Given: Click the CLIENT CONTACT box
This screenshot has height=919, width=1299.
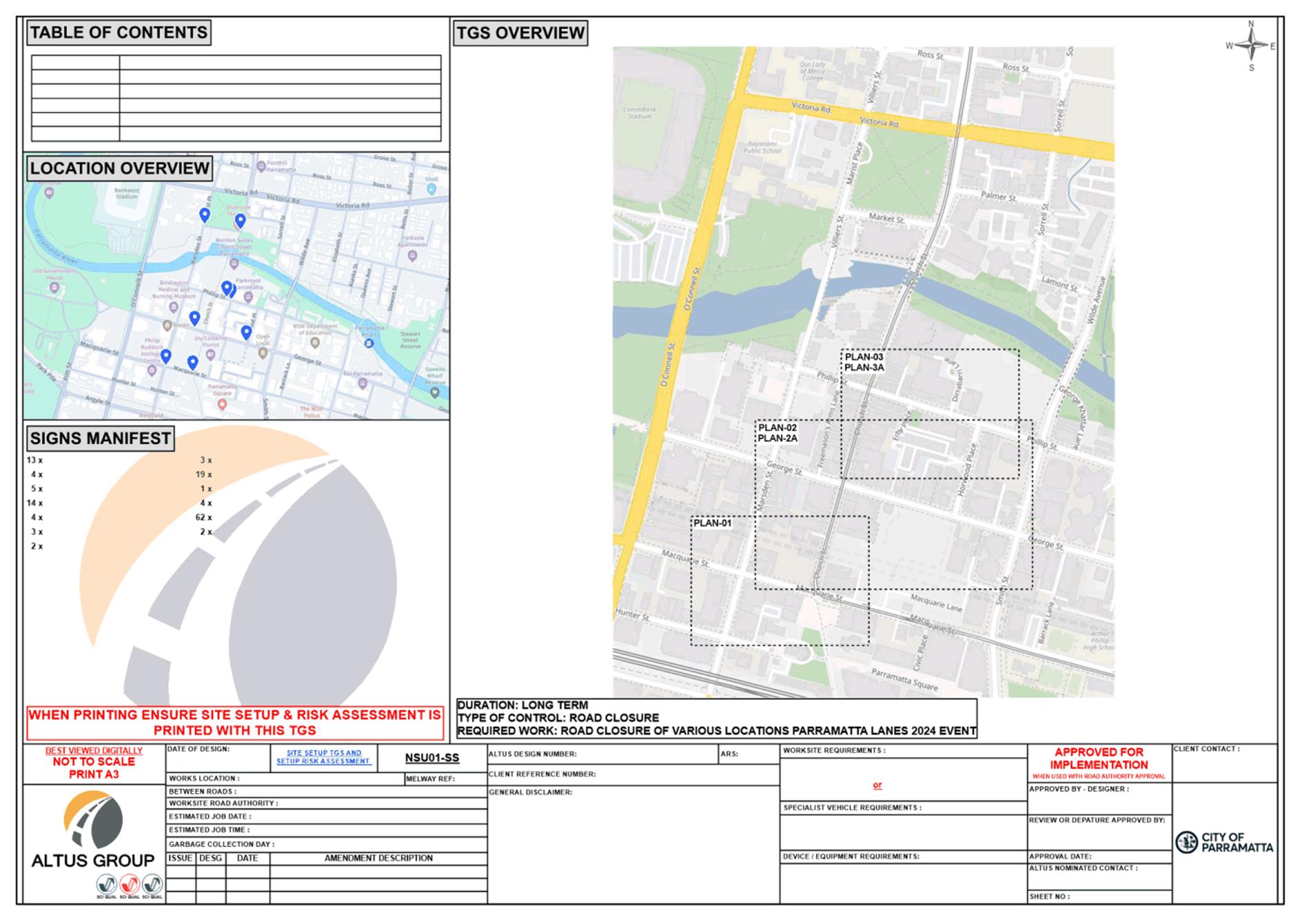Looking at the screenshot, I should pyautogui.click(x=1224, y=763).
